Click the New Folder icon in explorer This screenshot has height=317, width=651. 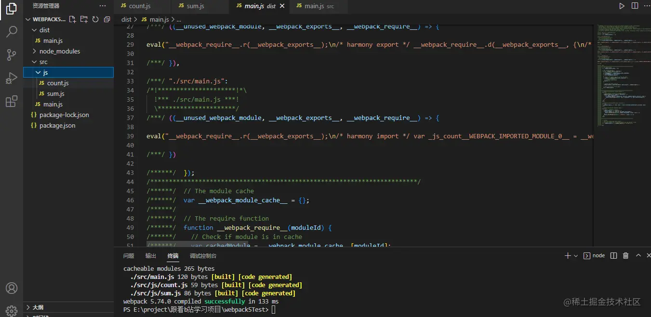click(84, 19)
